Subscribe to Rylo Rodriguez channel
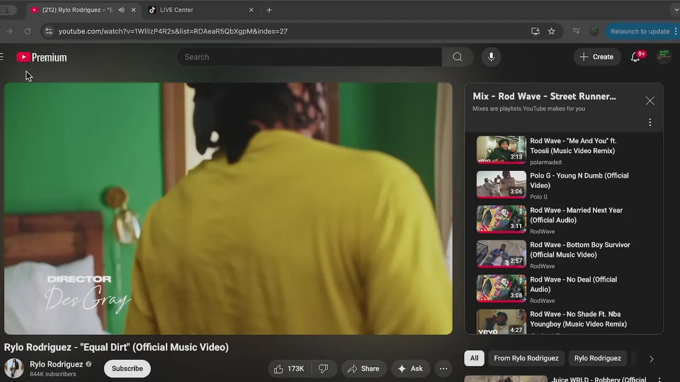The width and height of the screenshot is (680, 382). tap(127, 369)
